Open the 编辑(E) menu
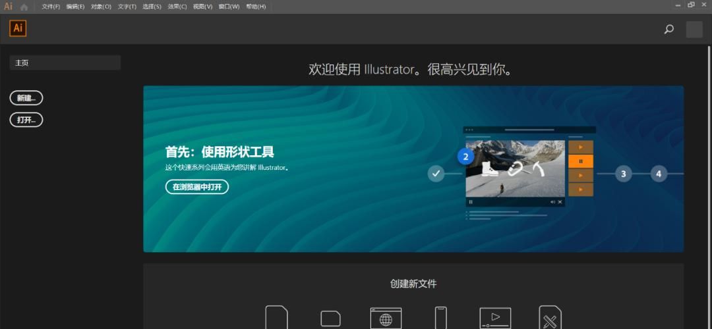Image resolution: width=712 pixels, height=329 pixels. (75, 7)
